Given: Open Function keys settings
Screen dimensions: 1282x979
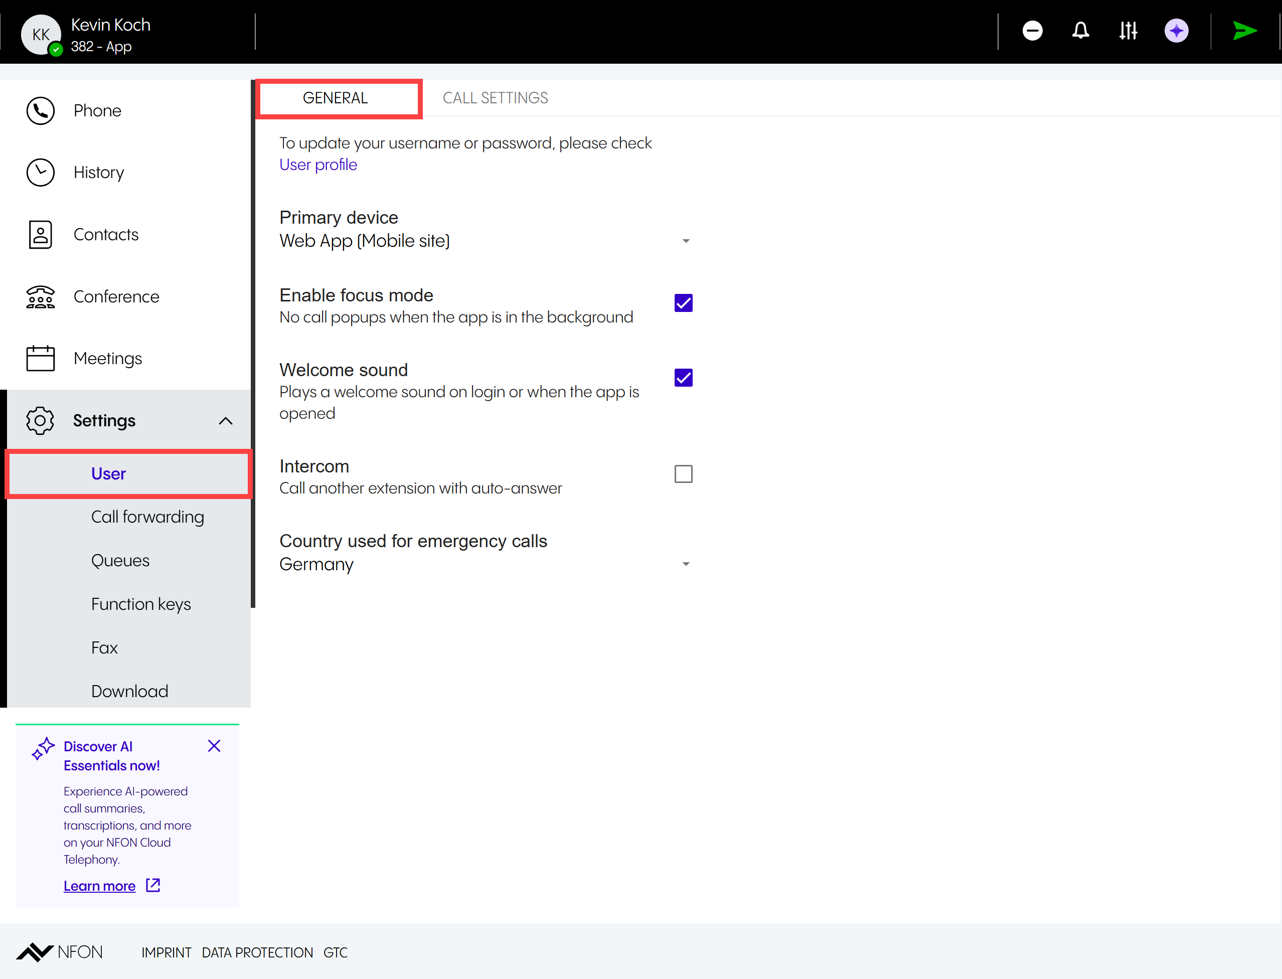Looking at the screenshot, I should (x=141, y=604).
